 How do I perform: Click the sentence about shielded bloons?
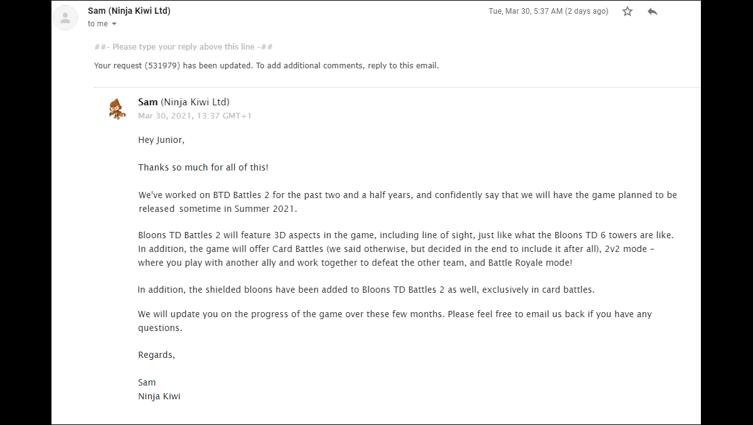366,290
